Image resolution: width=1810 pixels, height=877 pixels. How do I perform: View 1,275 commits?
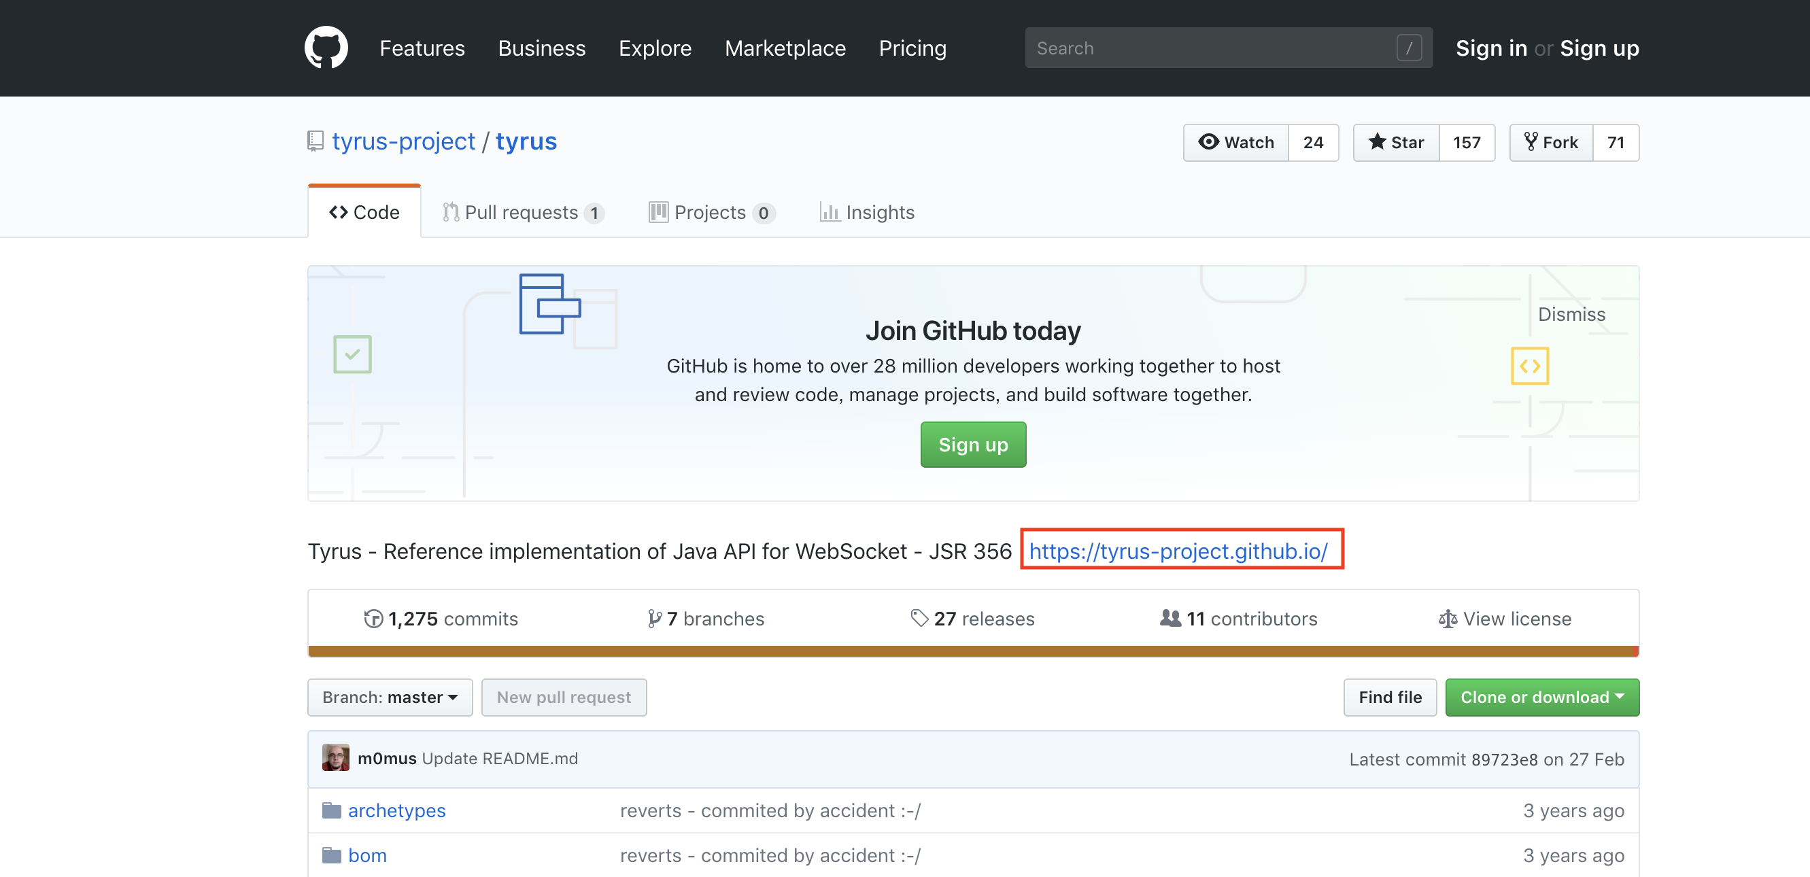tap(441, 619)
